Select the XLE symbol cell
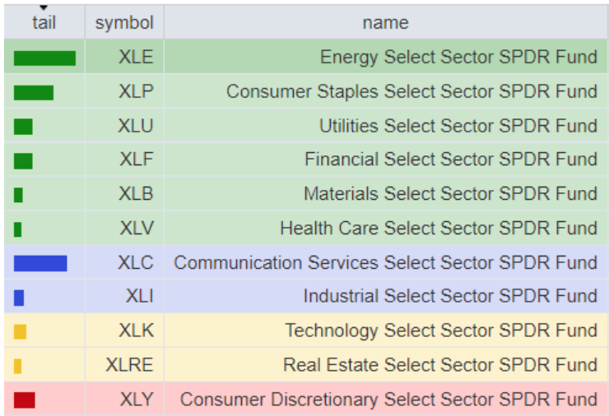This screenshot has width=609, height=416. coord(136,58)
